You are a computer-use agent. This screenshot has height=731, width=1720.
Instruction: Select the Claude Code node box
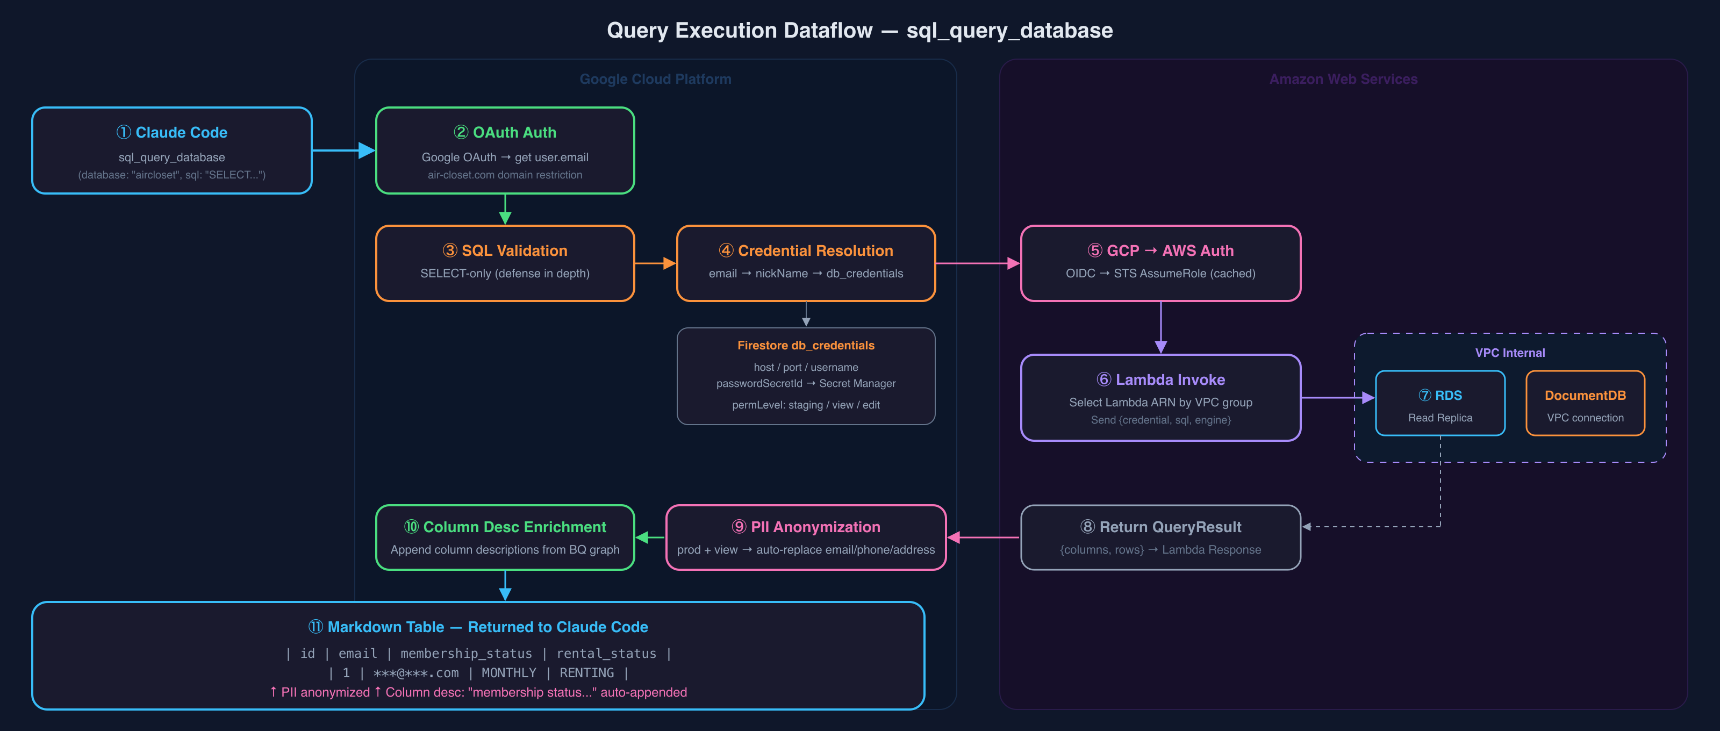click(171, 151)
